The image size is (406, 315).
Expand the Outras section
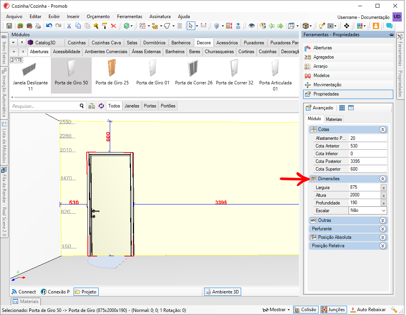point(383,220)
